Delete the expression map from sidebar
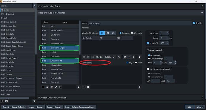 coord(34,101)
